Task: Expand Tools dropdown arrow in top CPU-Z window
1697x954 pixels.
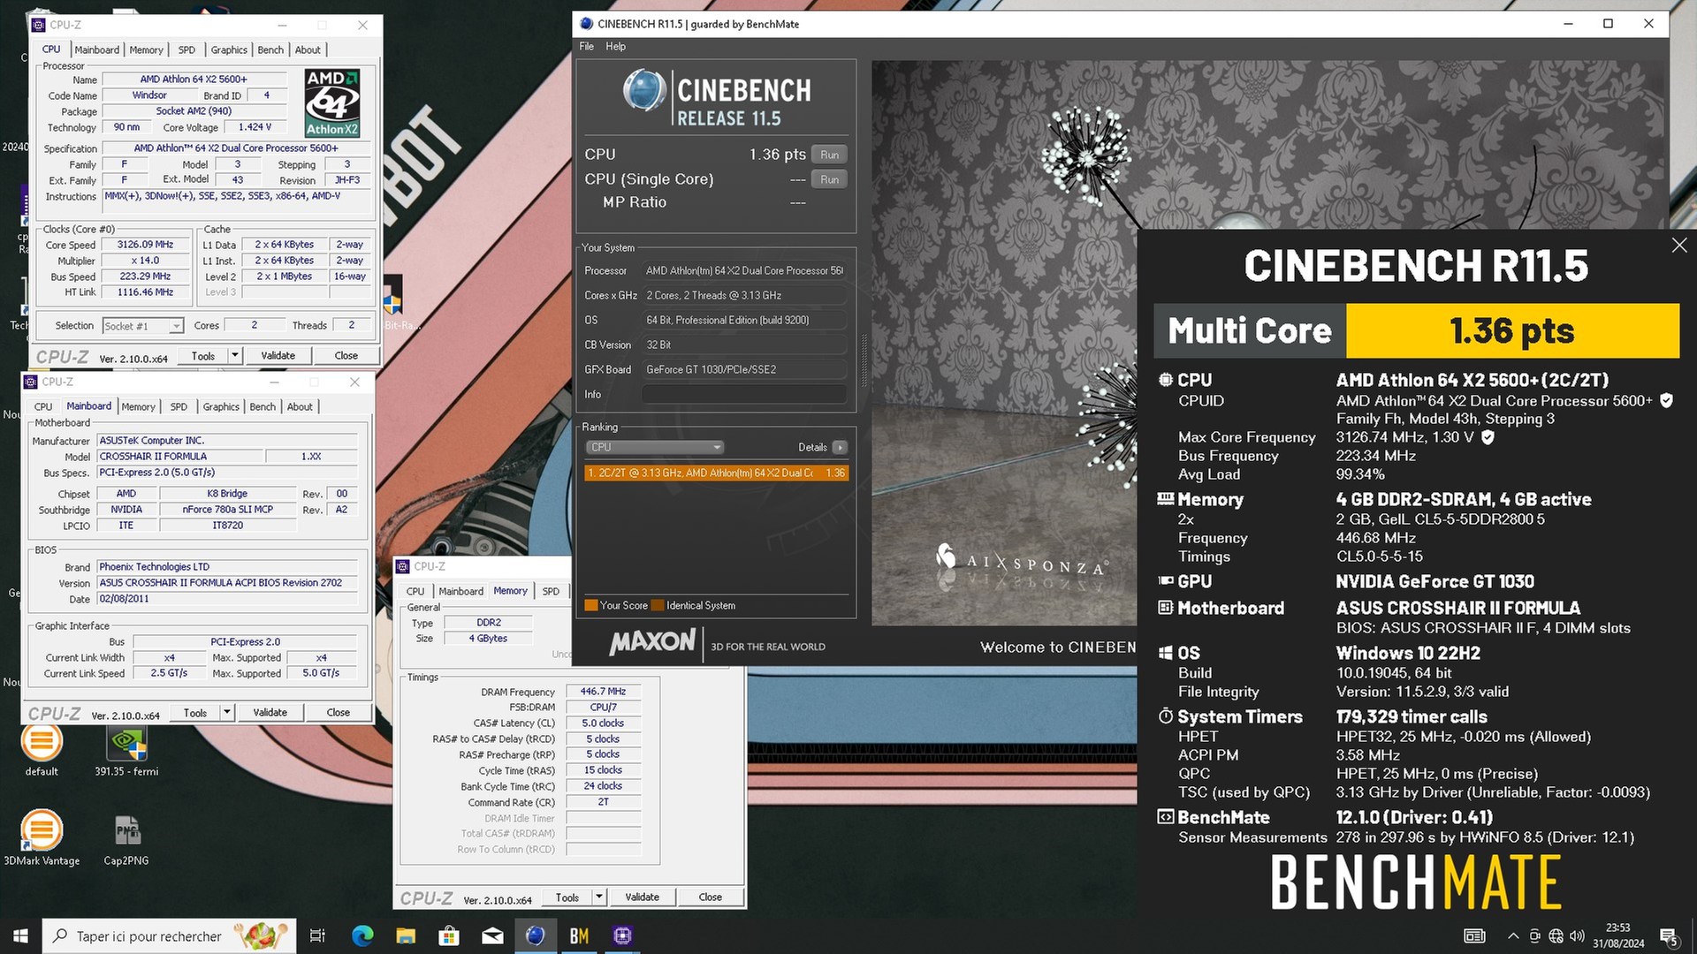Action: 235,356
